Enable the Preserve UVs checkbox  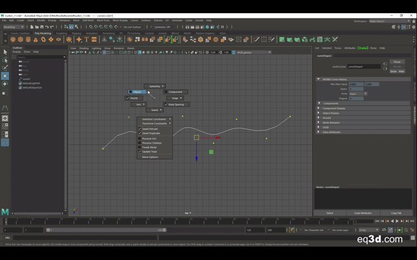140,139
